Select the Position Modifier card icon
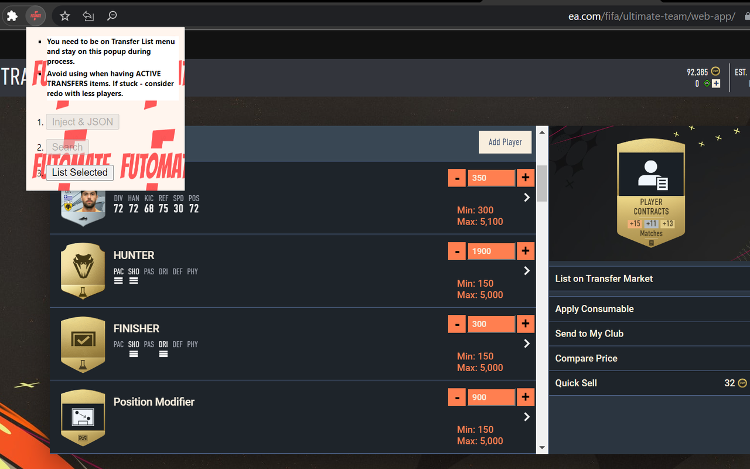Viewport: 750px width, 469px height. pos(83,417)
